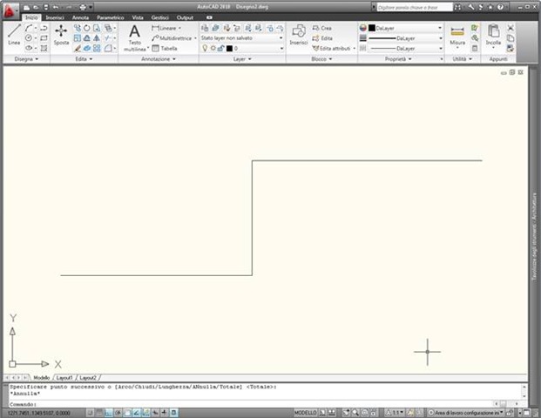Open the DaLayer color dropdown
The image size is (541, 418).
[x=405, y=28]
